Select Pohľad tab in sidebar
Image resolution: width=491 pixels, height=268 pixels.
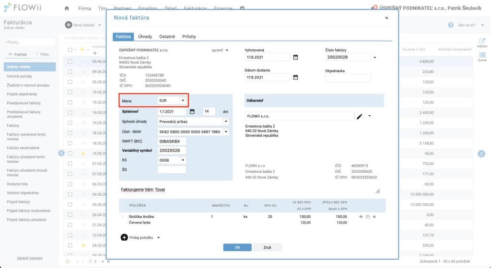(18, 55)
